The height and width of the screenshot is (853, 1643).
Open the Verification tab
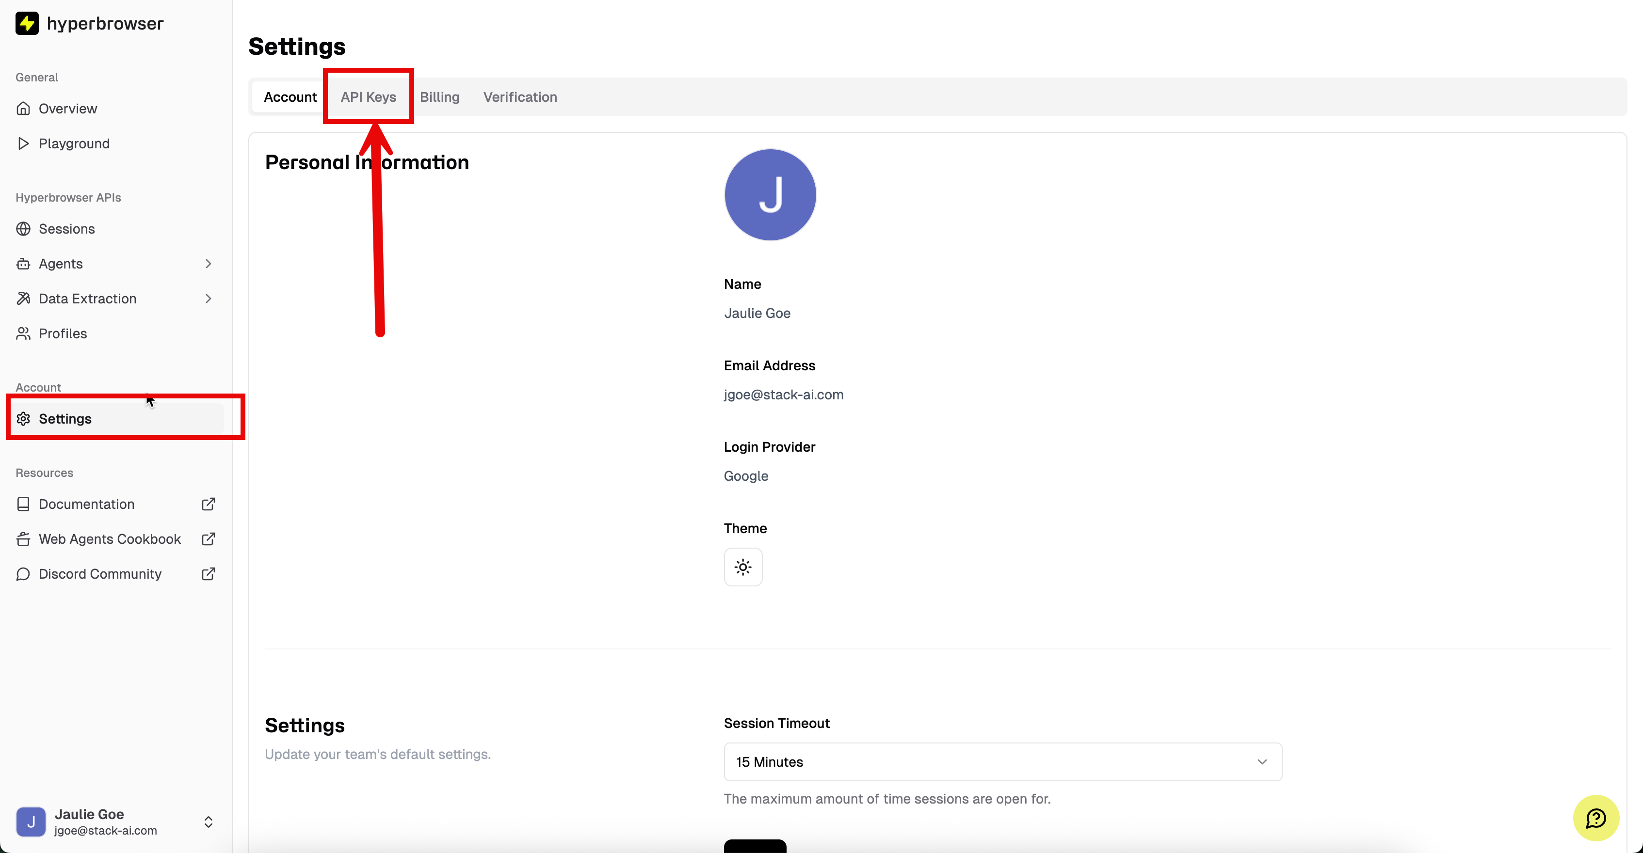coord(520,97)
